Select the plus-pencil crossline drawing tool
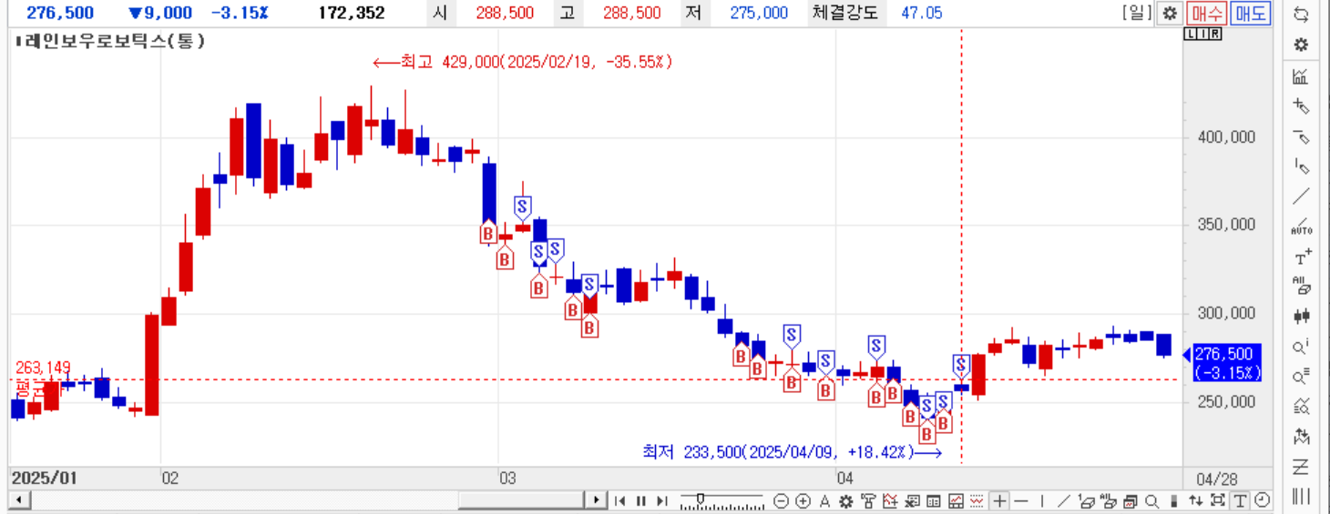 [1302, 106]
